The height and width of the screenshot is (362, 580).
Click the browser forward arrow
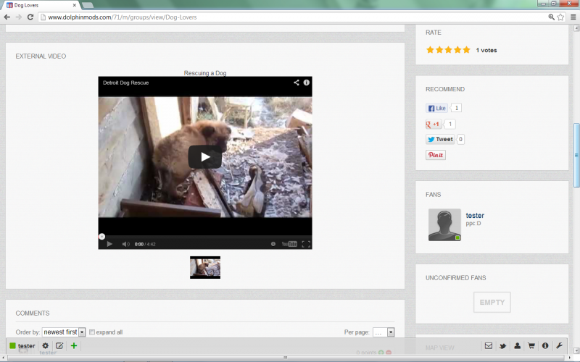click(x=19, y=17)
